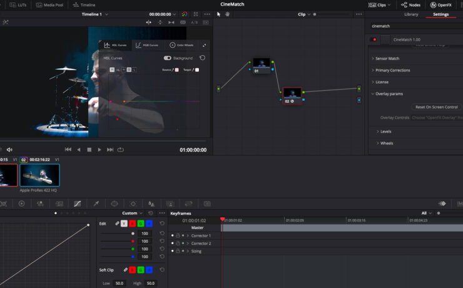463x288 pixels.
Task: Open the Timeline 1 dropdown
Action: (94, 14)
